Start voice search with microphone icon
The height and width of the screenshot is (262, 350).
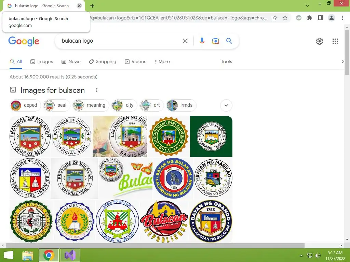coord(202,41)
